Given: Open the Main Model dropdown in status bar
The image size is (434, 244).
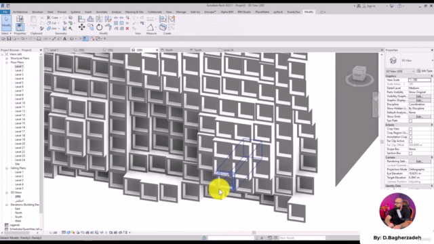Looking at the screenshot, I should pyautogui.click(x=302, y=238).
